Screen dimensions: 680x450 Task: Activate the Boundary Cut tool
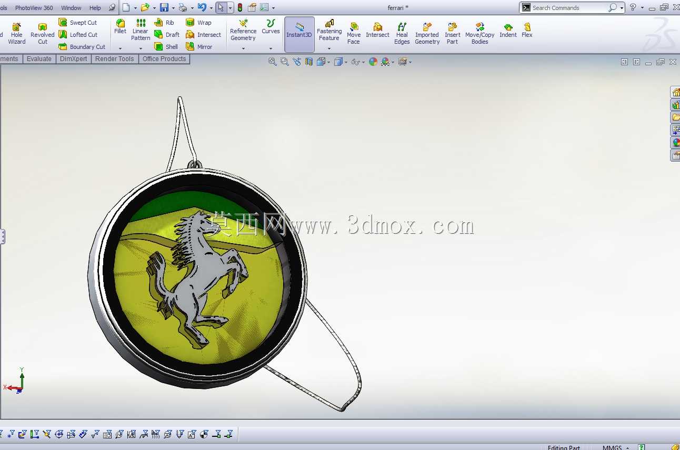pos(82,47)
